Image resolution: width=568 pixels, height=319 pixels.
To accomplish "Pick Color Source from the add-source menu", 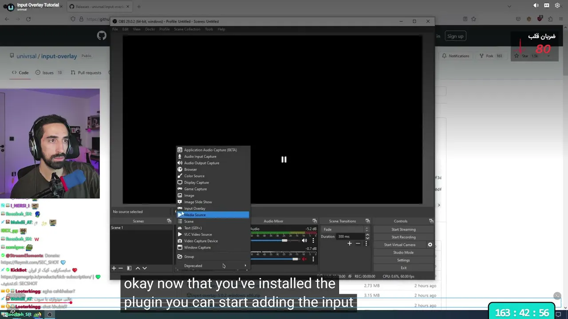I will 213,176.
